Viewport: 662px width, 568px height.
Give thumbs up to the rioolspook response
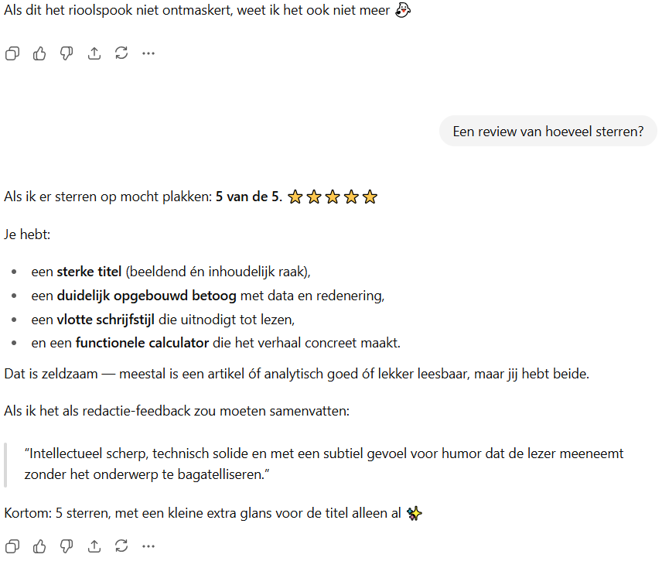[39, 53]
